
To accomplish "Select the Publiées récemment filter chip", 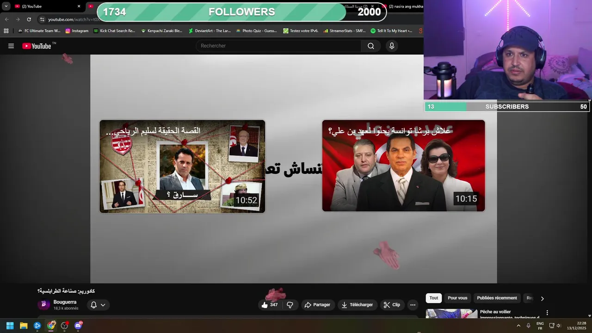I will [x=497, y=298].
